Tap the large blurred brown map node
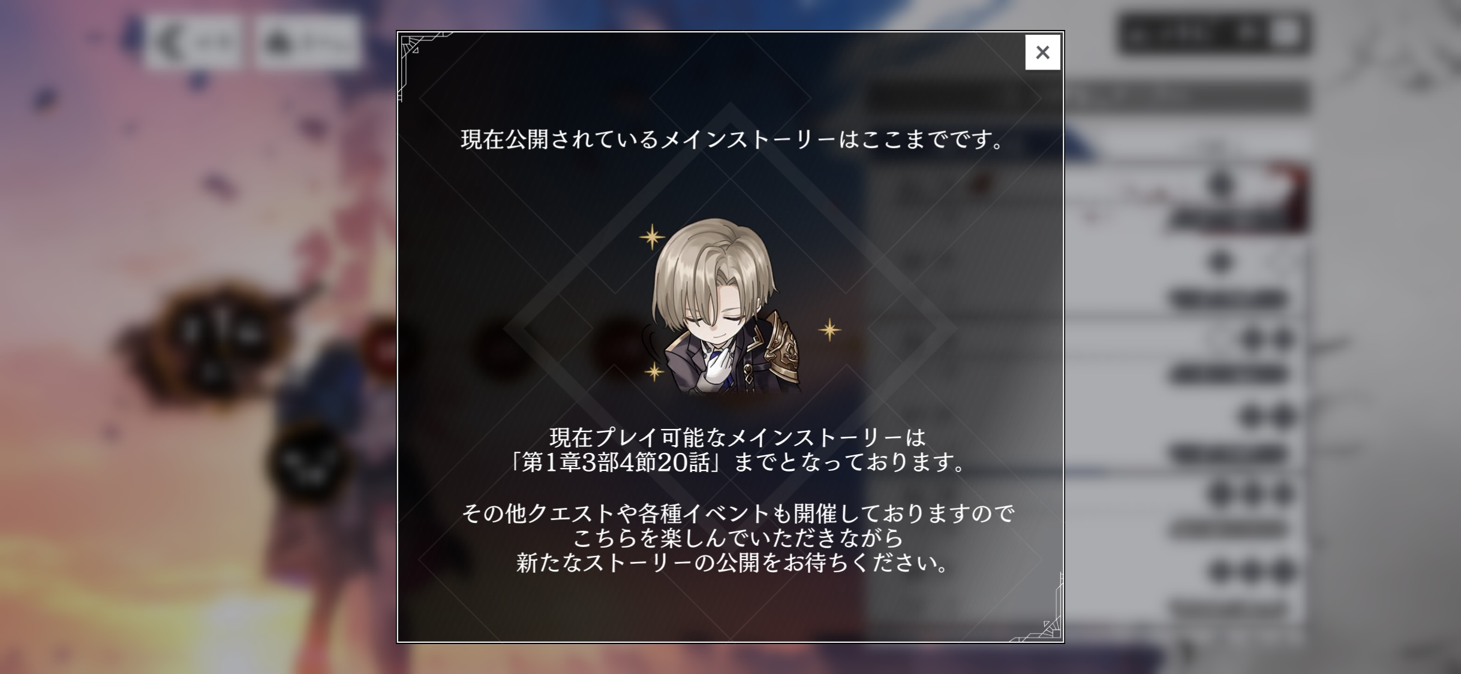Image resolution: width=1461 pixels, height=674 pixels. 216,341
